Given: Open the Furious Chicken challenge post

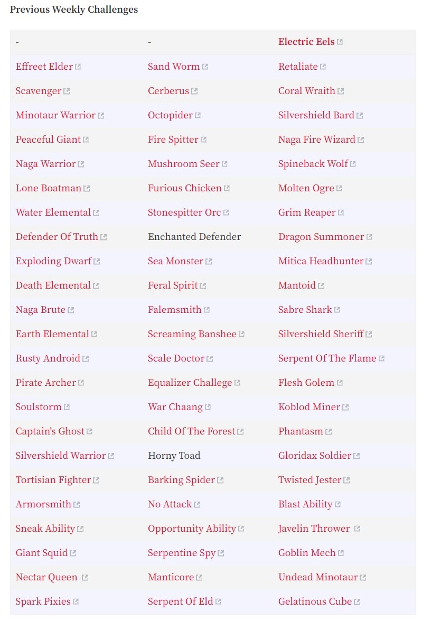Looking at the screenshot, I should click(184, 188).
